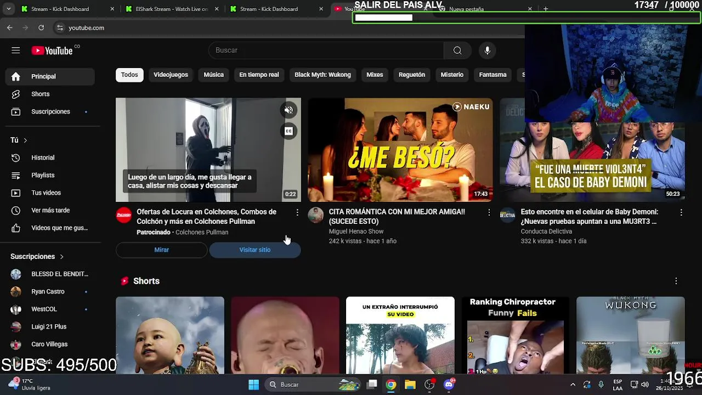Open Playlists from the sidebar
The height and width of the screenshot is (395, 702).
click(50, 175)
